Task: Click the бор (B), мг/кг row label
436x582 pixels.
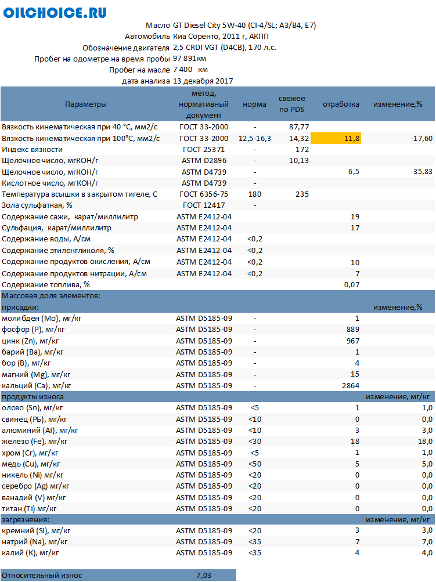Action: click(26, 363)
